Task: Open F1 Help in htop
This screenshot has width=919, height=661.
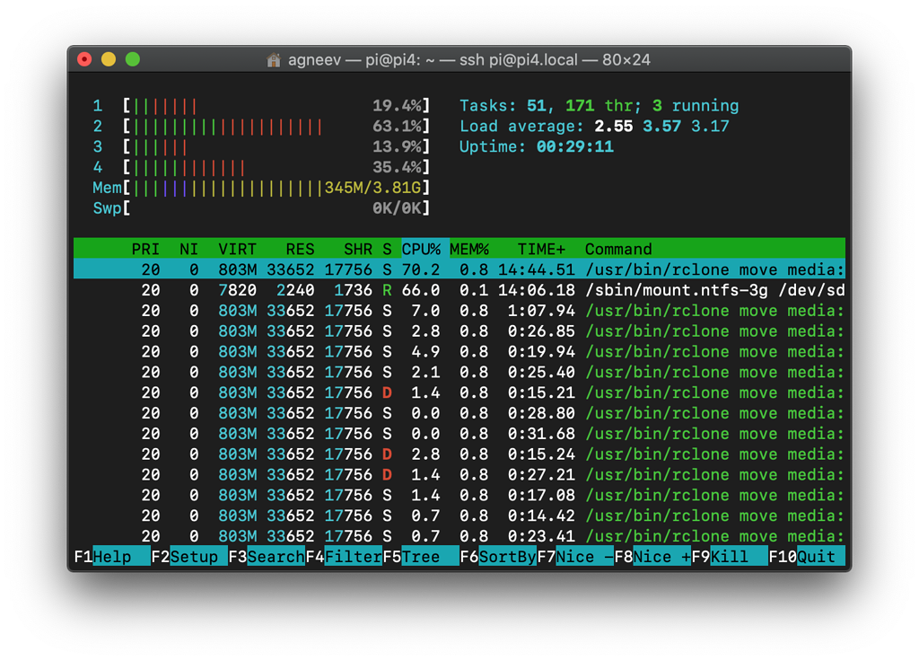Action: click(x=112, y=557)
